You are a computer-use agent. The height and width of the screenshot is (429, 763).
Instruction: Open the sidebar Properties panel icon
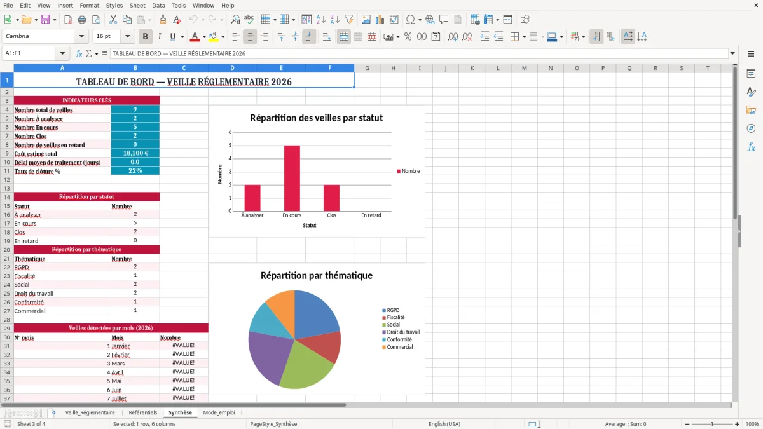pyautogui.click(x=751, y=73)
